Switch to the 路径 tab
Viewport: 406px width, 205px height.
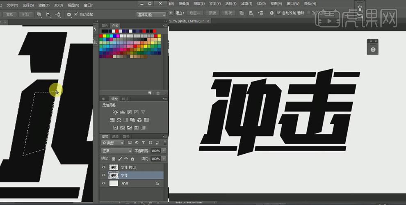[126, 137]
